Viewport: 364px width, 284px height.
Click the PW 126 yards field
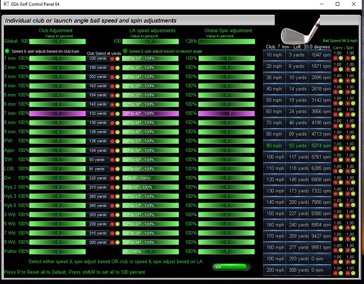(x=98, y=141)
